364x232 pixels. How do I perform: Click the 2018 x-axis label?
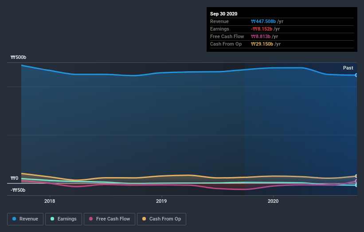click(x=50, y=201)
